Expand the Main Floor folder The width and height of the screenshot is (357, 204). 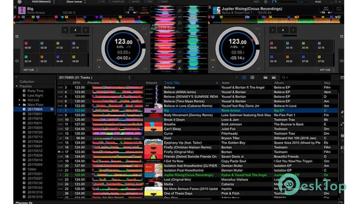19,105
